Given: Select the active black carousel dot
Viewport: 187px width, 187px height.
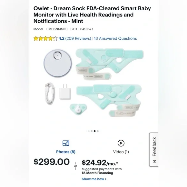Looking at the screenshot, I should (x=95, y=131).
